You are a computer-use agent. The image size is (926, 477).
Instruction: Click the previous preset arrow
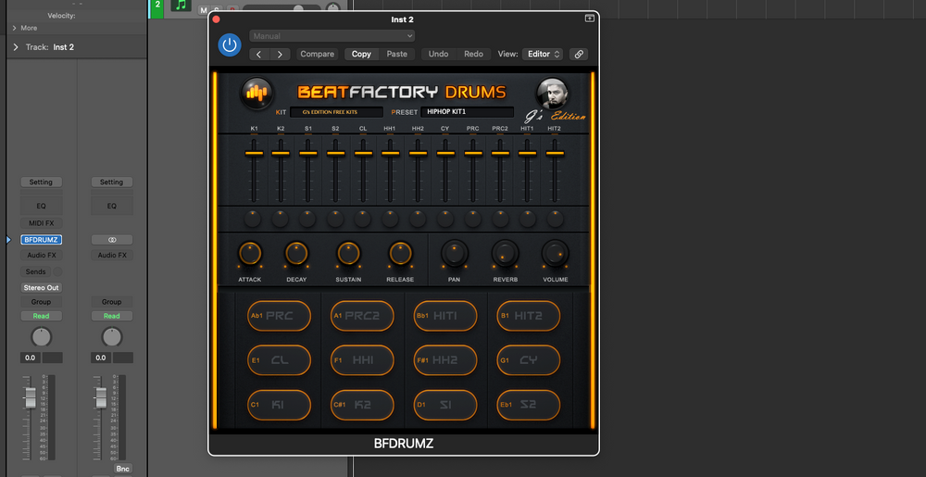(259, 54)
